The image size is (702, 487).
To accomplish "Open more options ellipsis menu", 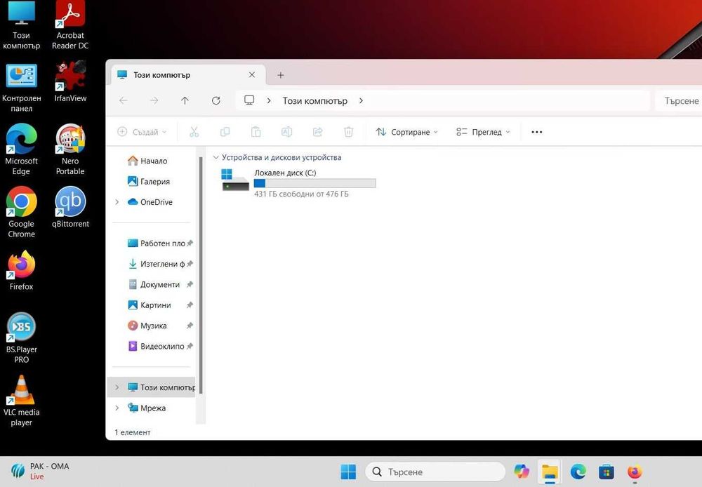I will click(x=536, y=132).
